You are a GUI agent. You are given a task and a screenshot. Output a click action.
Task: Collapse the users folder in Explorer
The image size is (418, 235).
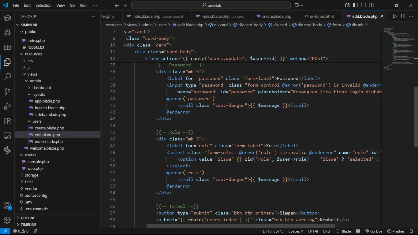(x=37, y=121)
